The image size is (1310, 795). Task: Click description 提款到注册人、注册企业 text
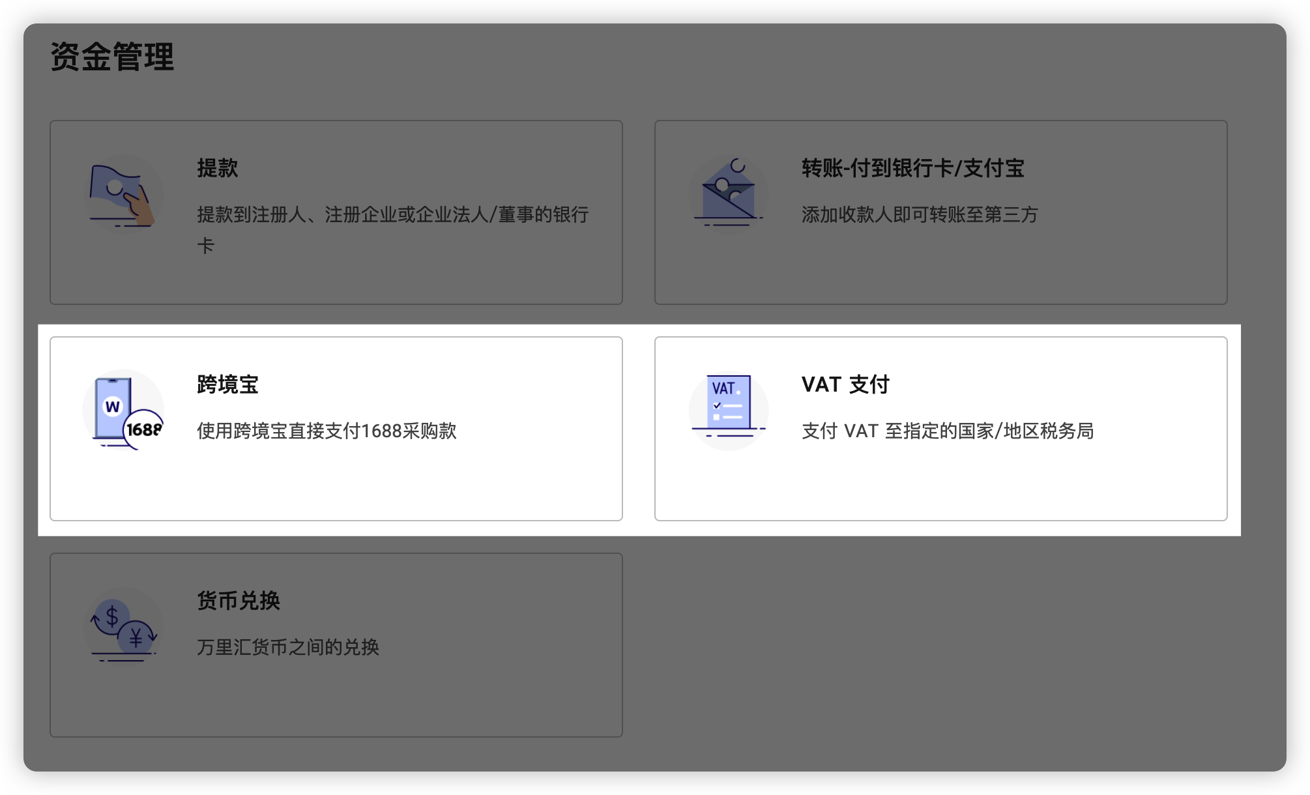pyautogui.click(x=392, y=214)
